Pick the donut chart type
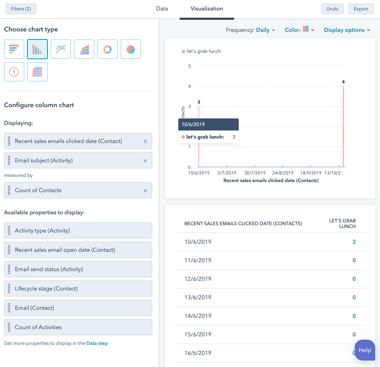Viewport: 380px width, 367px height. [107, 48]
